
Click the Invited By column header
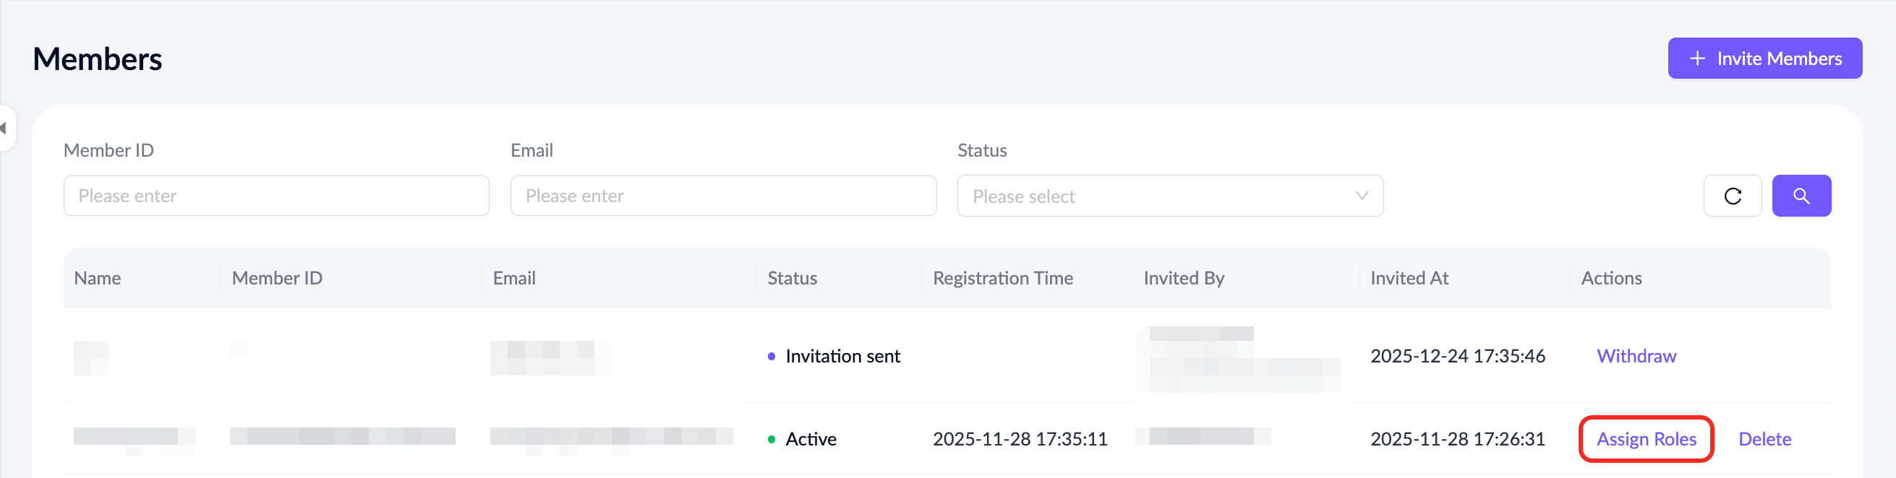[1184, 278]
